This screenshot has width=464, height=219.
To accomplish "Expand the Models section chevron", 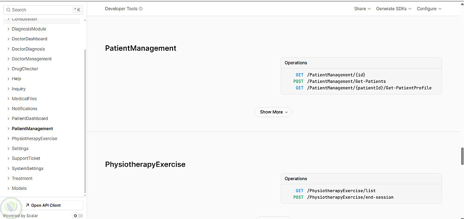I will [8, 188].
